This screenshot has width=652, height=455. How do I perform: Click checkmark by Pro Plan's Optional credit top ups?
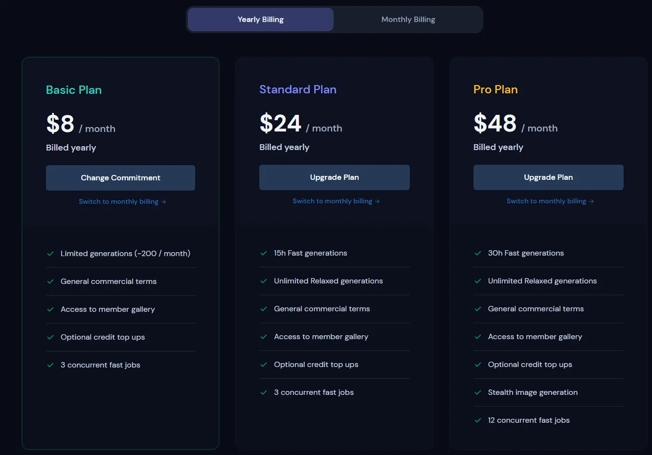click(x=478, y=365)
